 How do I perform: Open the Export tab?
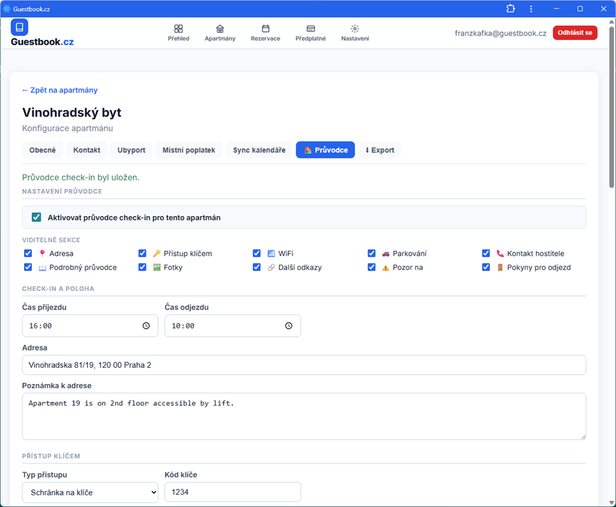click(x=379, y=150)
